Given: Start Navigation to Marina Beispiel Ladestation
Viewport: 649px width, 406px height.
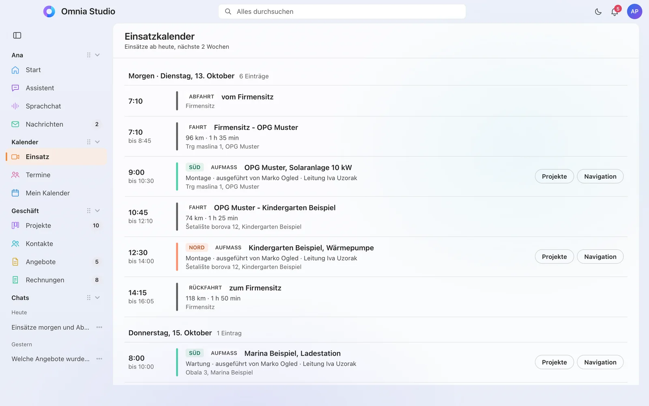Looking at the screenshot, I should point(600,362).
